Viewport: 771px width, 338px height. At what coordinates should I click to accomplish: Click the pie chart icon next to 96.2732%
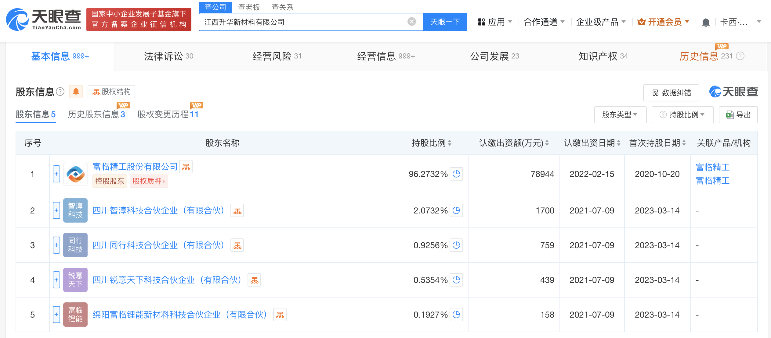pos(456,174)
